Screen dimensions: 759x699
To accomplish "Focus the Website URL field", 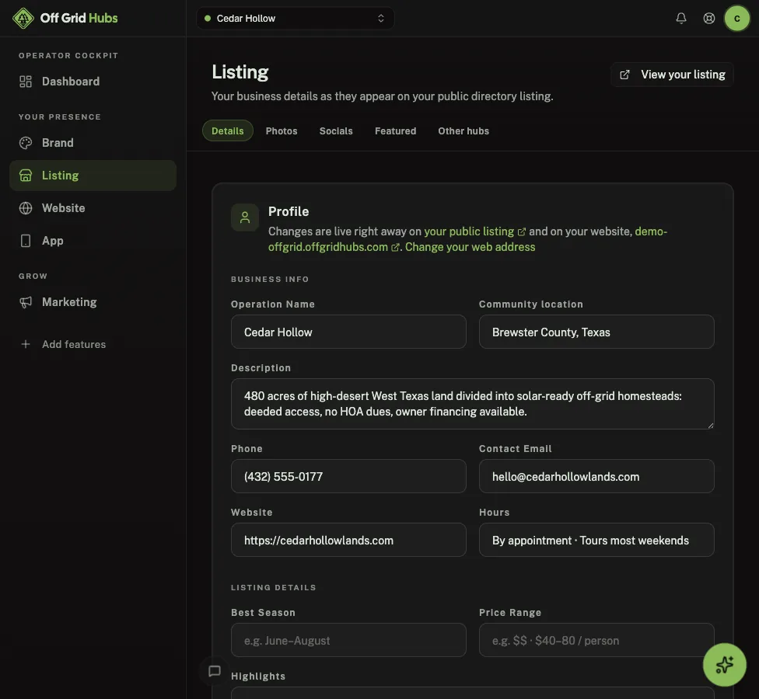I will [x=348, y=540].
